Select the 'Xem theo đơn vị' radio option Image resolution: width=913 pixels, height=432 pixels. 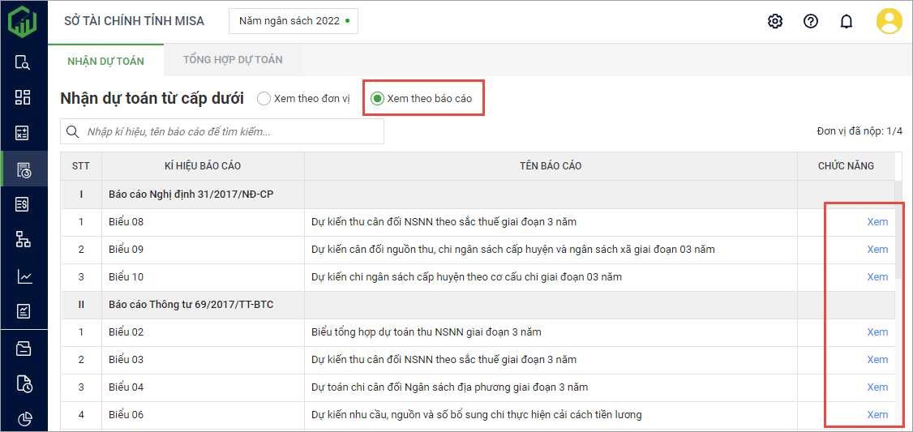click(264, 99)
